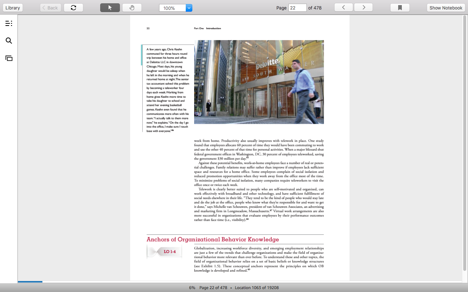Edit the page number field

pos(298,8)
